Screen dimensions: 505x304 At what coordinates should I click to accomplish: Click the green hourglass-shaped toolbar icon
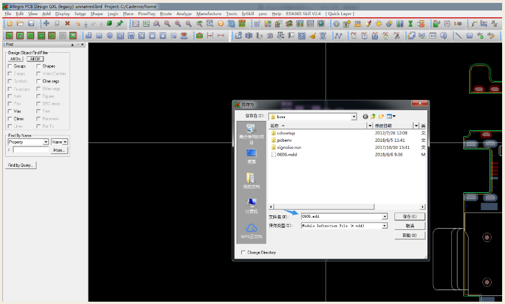tap(410, 24)
